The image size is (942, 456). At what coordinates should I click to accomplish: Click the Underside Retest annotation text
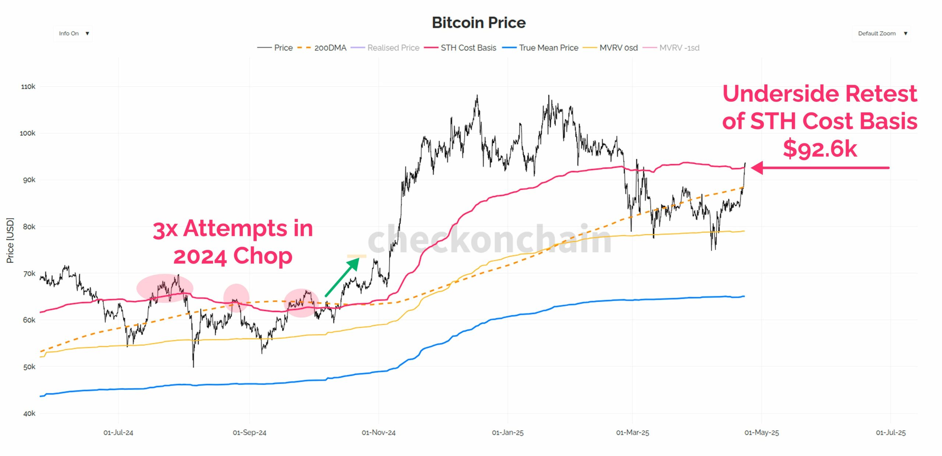pos(819,121)
